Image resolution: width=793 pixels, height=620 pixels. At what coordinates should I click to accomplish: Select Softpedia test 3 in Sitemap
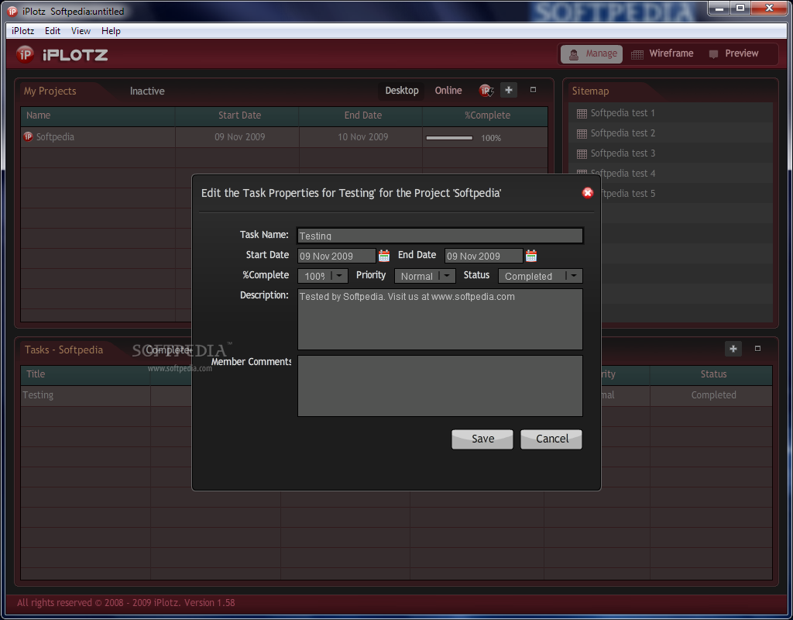pyautogui.click(x=623, y=153)
